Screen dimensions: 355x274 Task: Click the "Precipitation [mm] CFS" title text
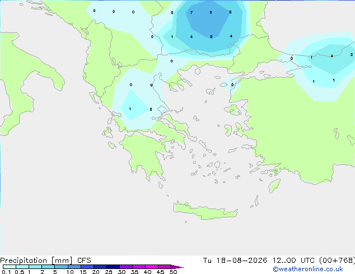(45, 261)
